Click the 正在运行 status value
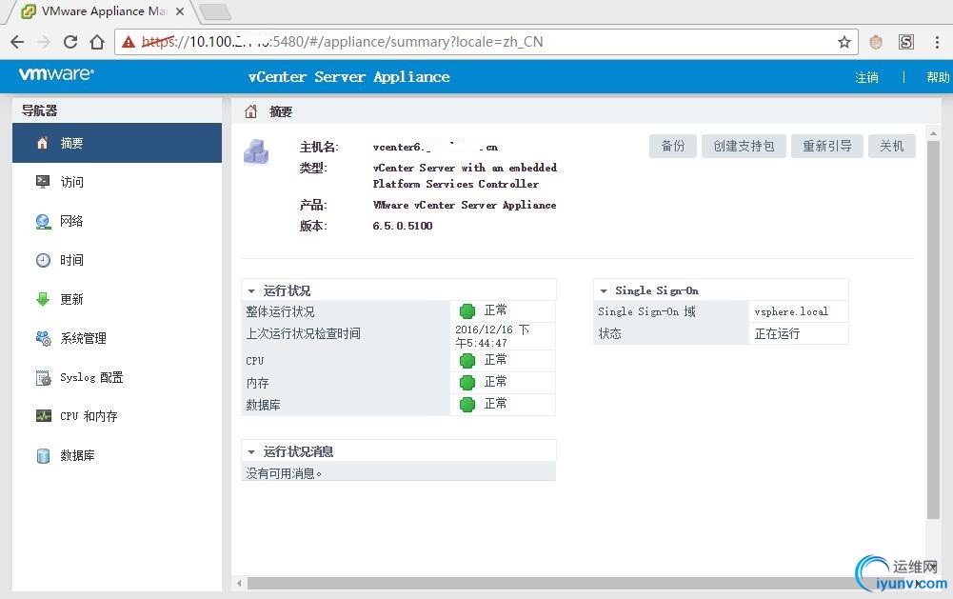This screenshot has height=599, width=953. (x=777, y=334)
